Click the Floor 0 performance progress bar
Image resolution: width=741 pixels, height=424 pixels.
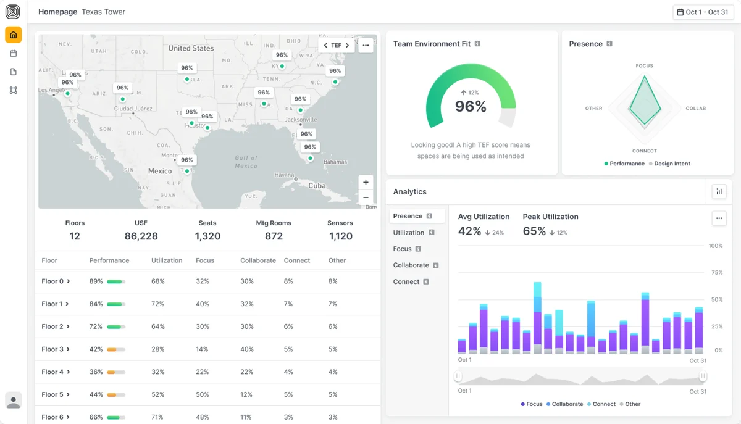coord(116,281)
